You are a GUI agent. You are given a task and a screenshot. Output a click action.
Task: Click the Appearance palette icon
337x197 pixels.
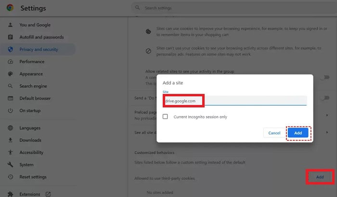click(x=10, y=74)
